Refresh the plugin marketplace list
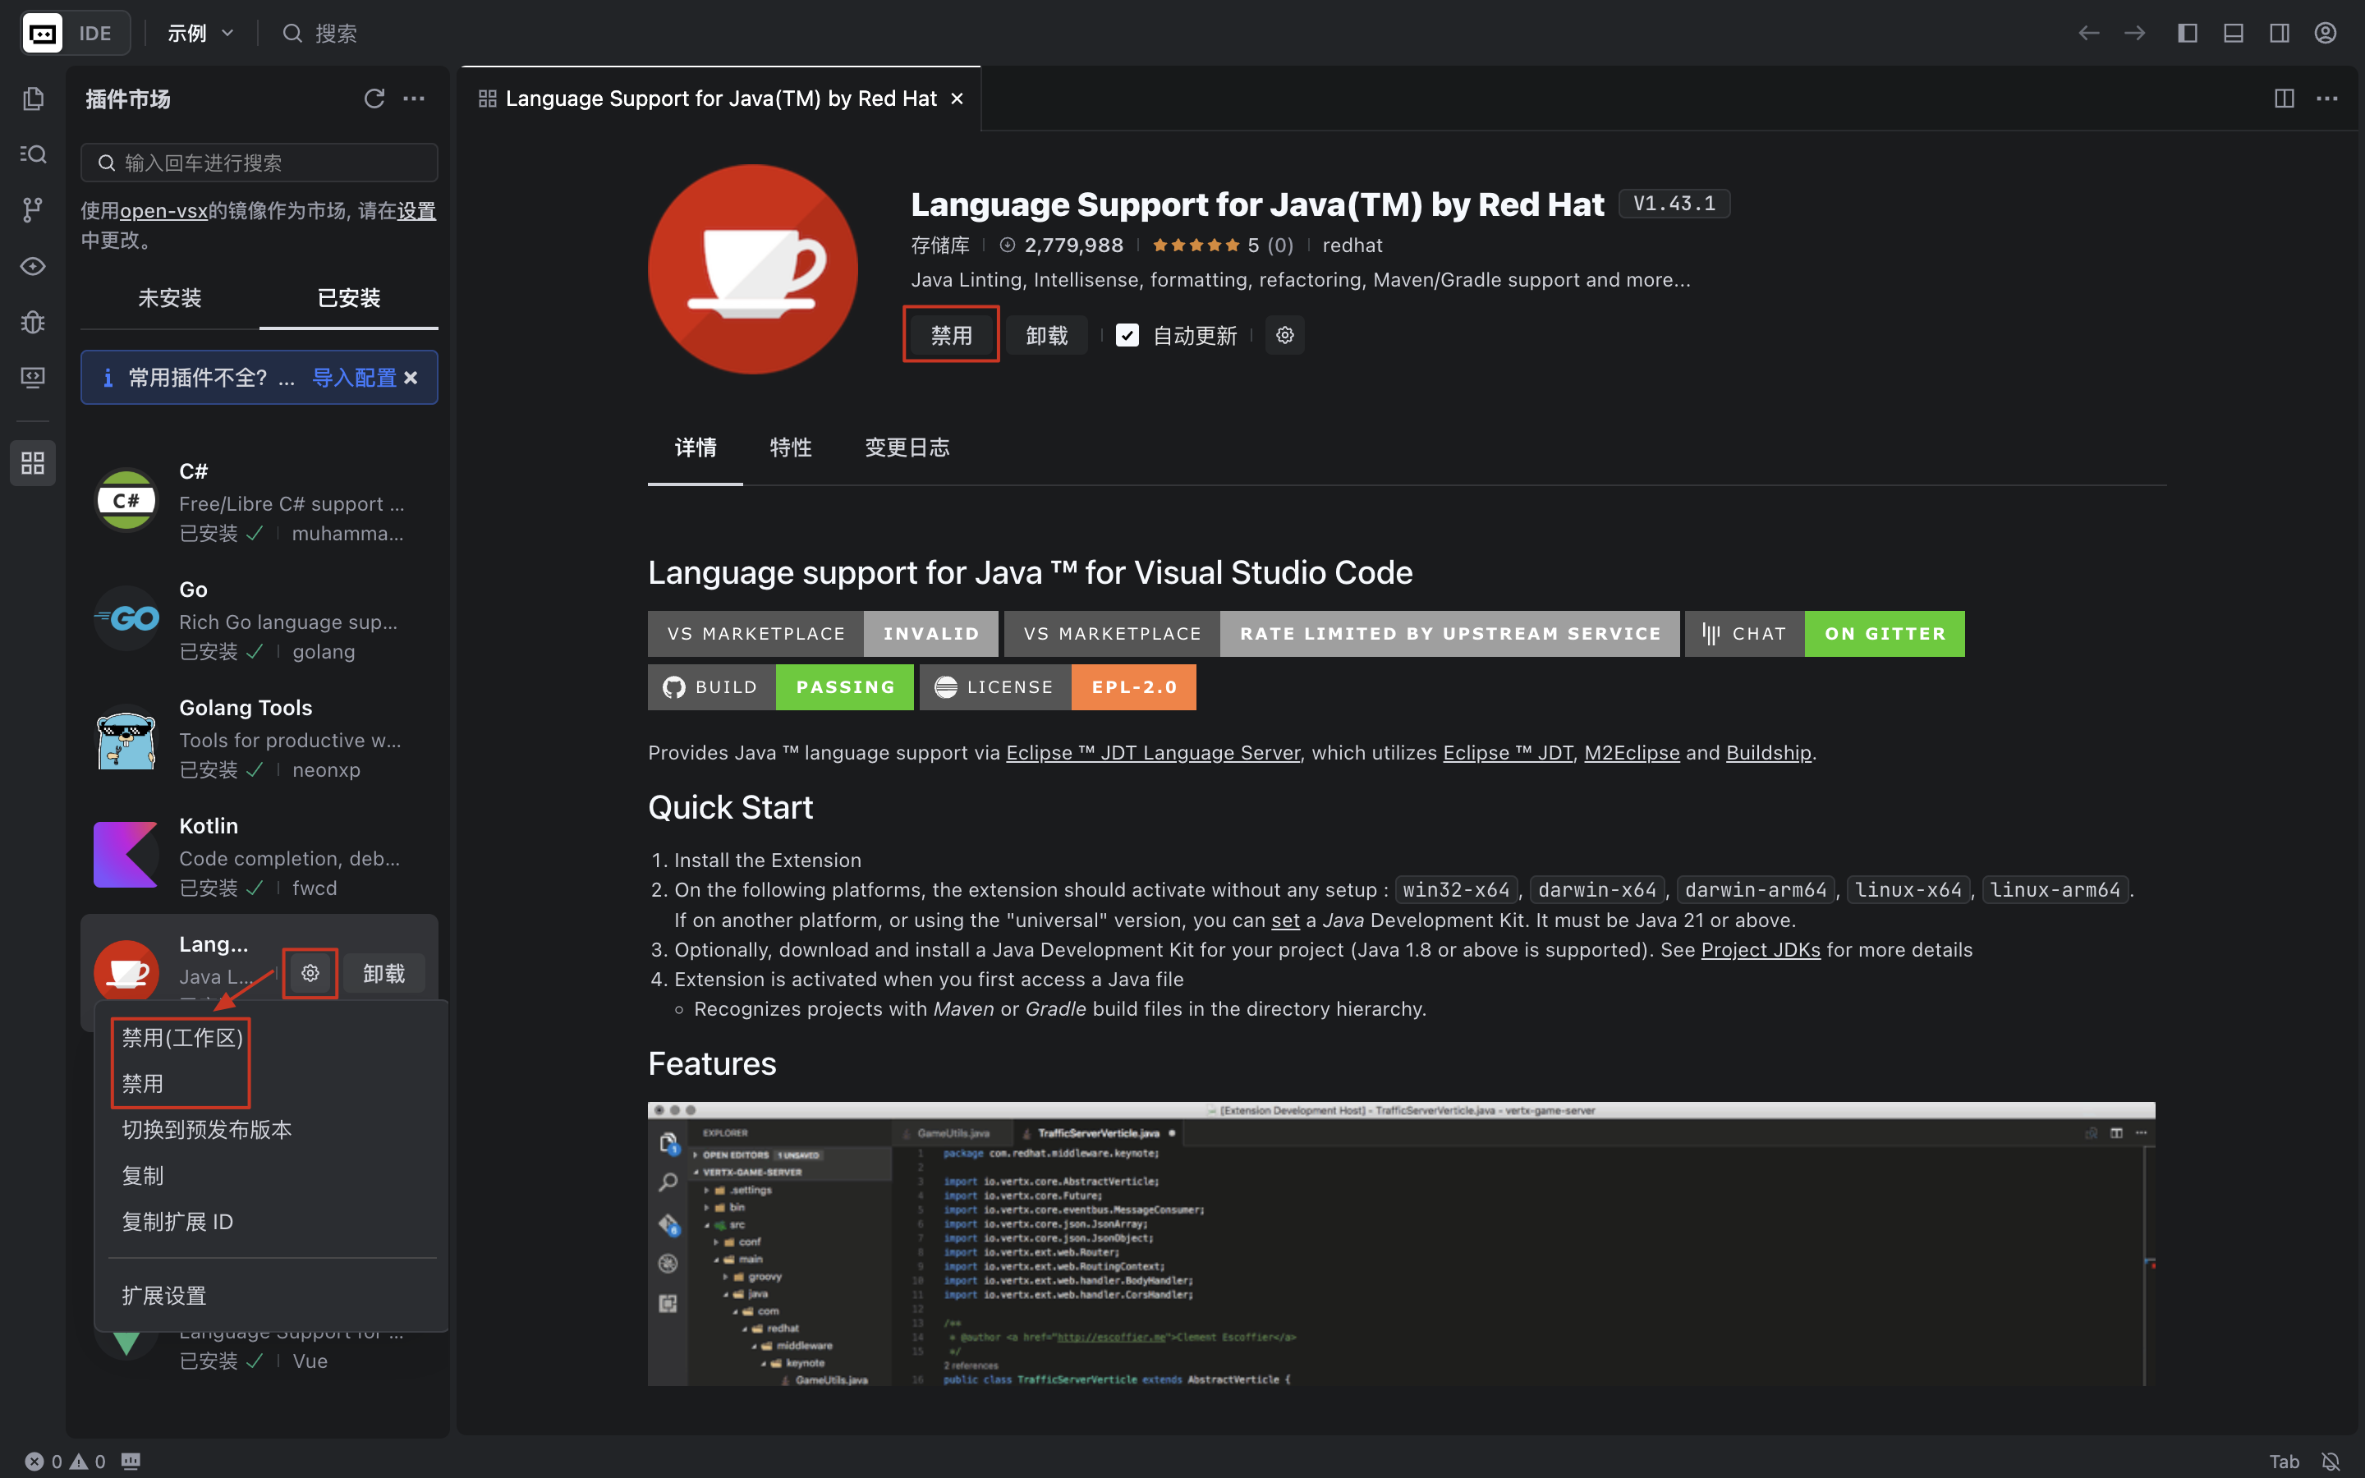This screenshot has width=2365, height=1478. click(x=374, y=99)
